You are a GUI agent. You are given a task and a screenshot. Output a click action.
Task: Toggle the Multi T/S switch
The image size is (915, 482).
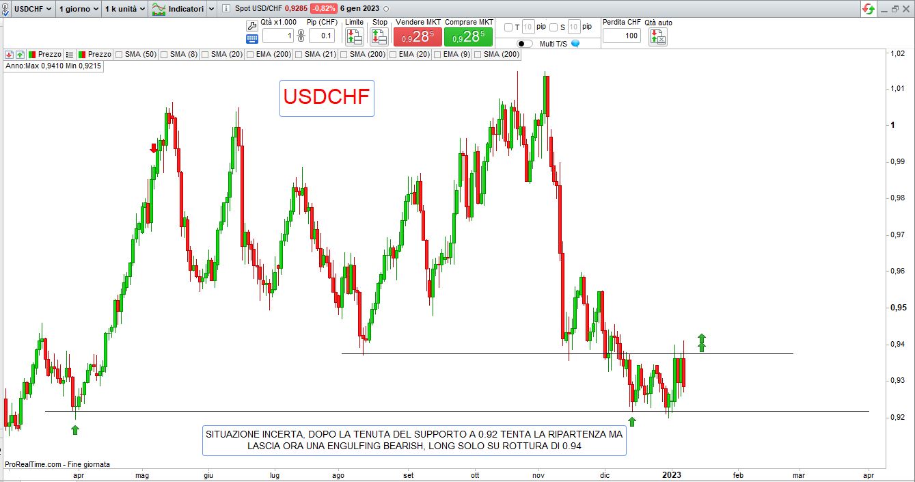click(526, 43)
